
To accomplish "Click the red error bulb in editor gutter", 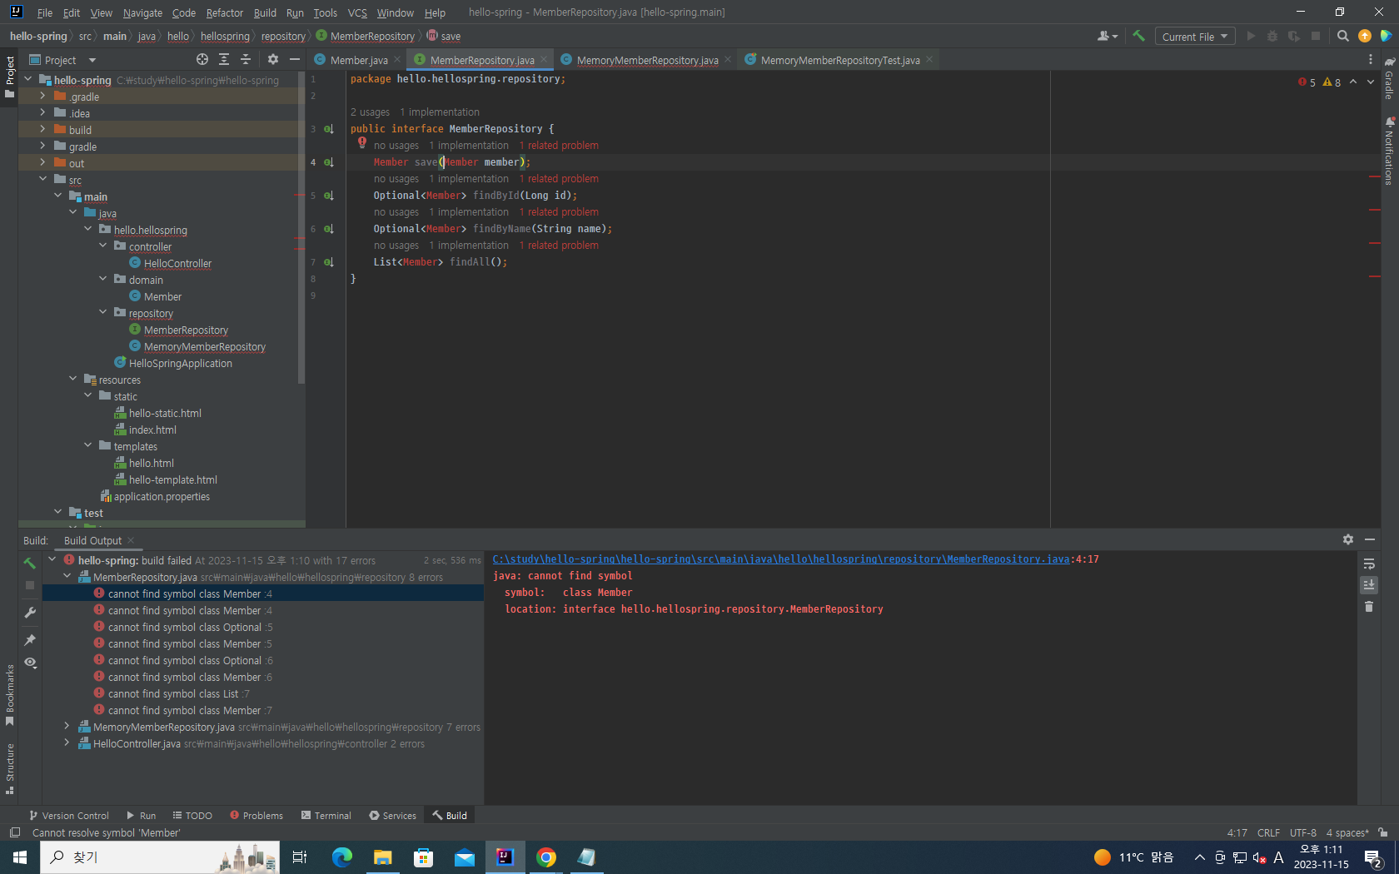I will (x=362, y=143).
